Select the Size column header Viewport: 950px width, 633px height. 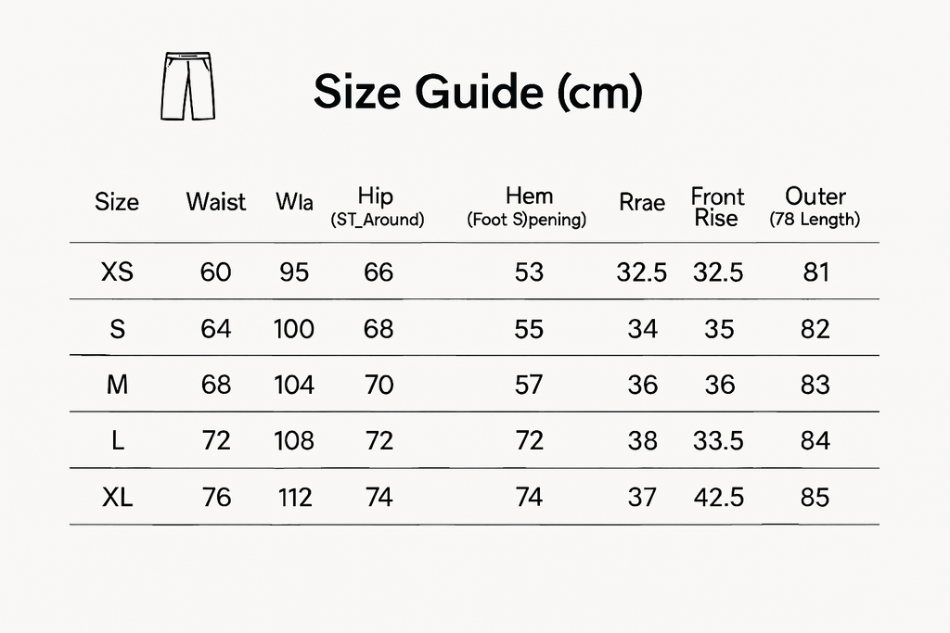click(117, 201)
